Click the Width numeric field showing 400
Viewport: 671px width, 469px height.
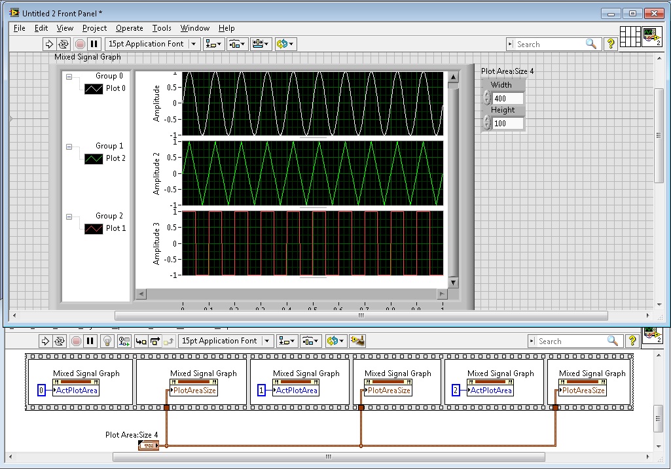tap(507, 99)
